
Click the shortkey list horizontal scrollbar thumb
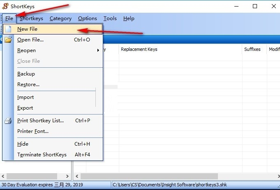(149, 176)
